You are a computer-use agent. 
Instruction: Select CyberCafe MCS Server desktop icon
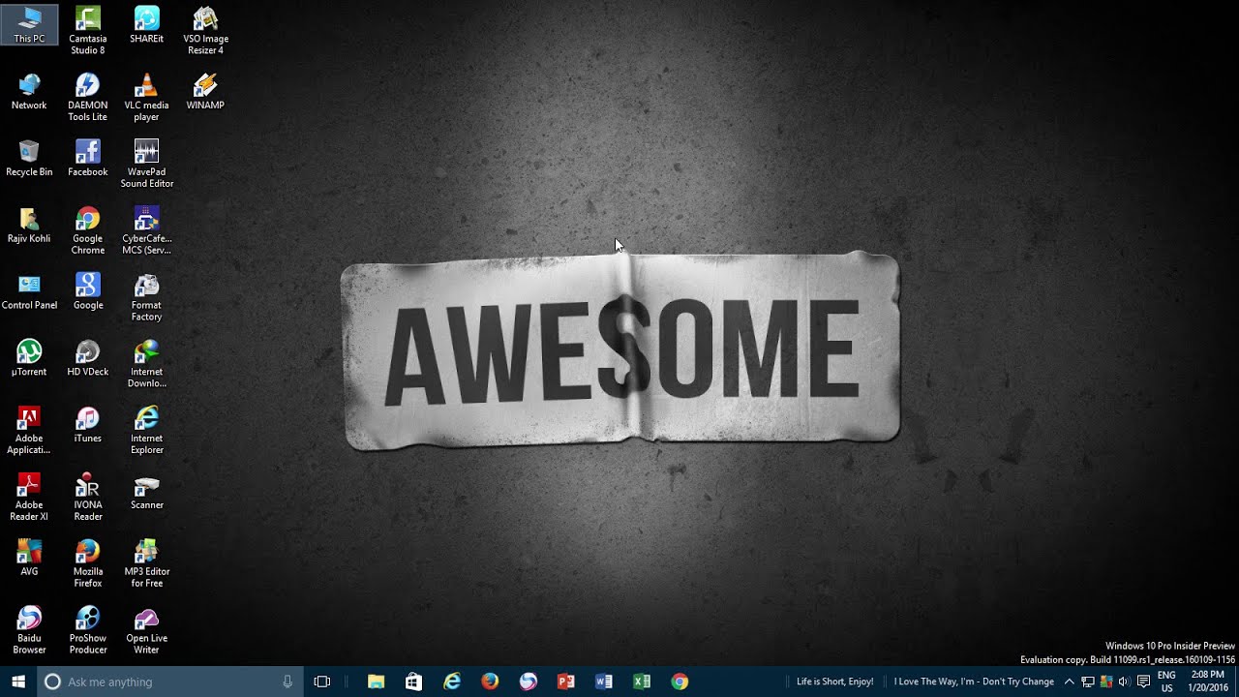coord(146,230)
